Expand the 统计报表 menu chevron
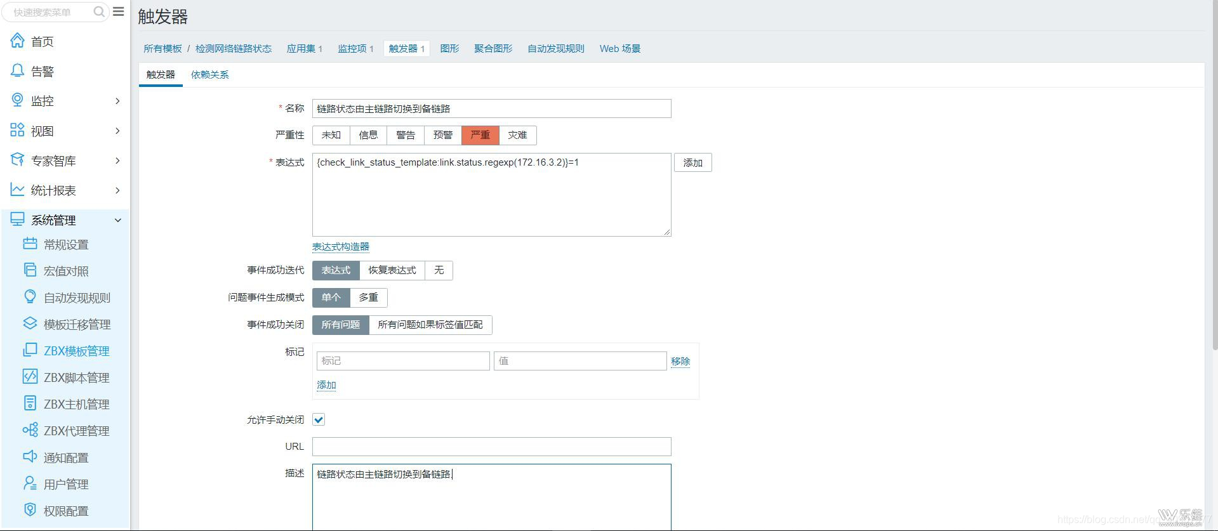This screenshot has height=531, width=1218. (x=117, y=190)
